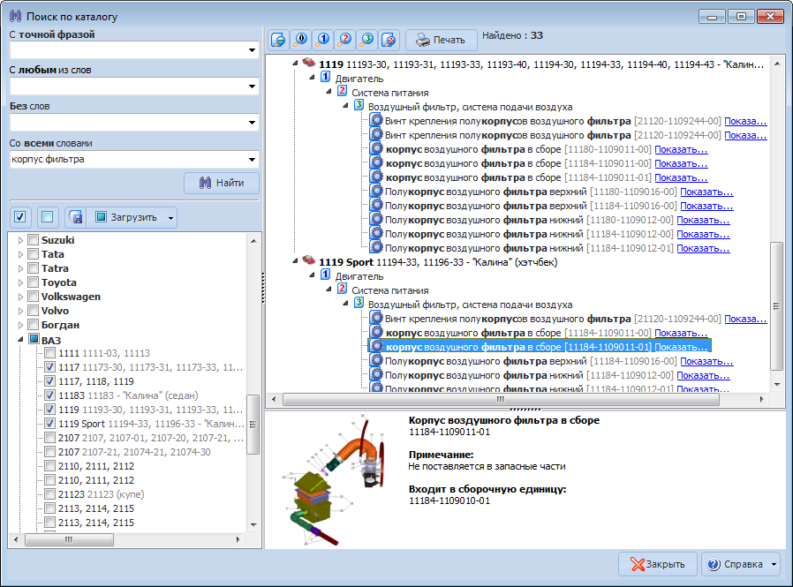Expand the Toyota tree node
Screen dimensions: 793x587
click(21, 282)
